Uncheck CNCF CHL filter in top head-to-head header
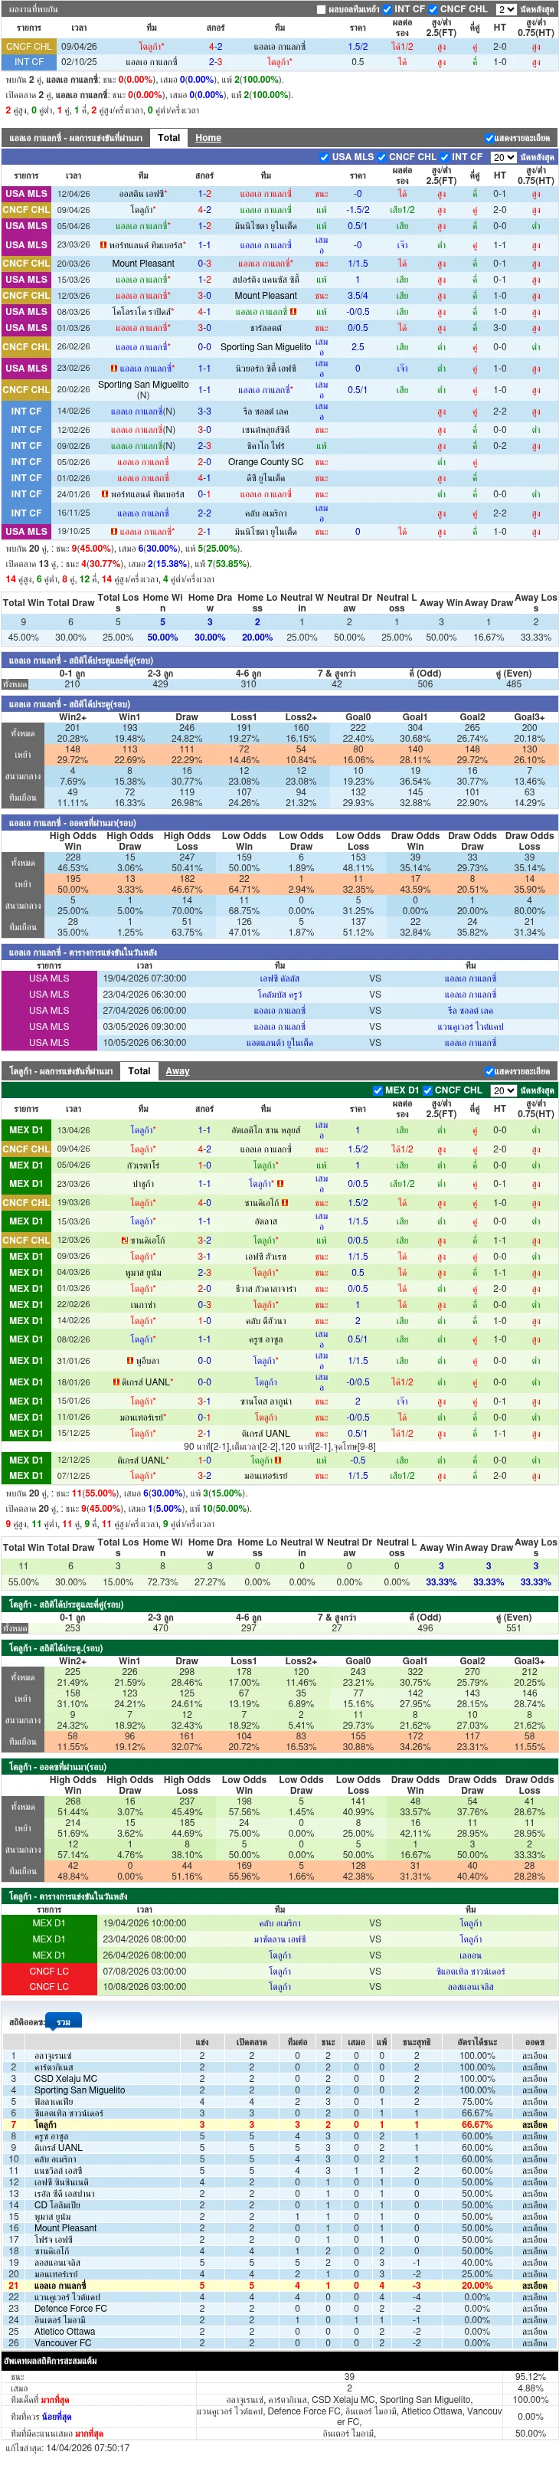This screenshot has height=2465, width=559. pos(434,8)
